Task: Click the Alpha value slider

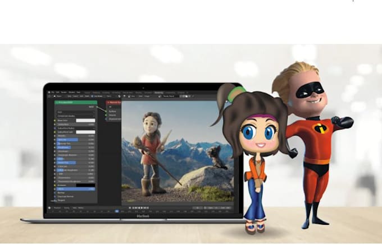Action: (76, 189)
